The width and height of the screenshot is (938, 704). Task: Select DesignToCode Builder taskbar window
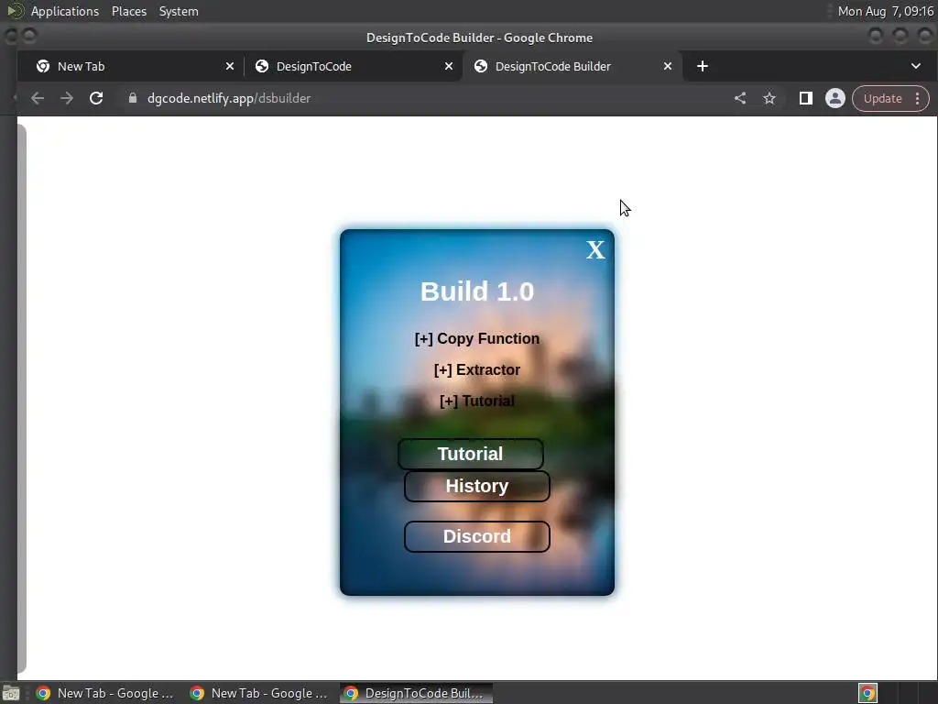click(x=417, y=693)
